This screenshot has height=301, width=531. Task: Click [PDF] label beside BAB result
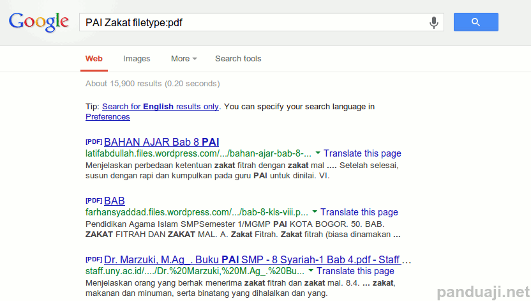click(x=94, y=200)
